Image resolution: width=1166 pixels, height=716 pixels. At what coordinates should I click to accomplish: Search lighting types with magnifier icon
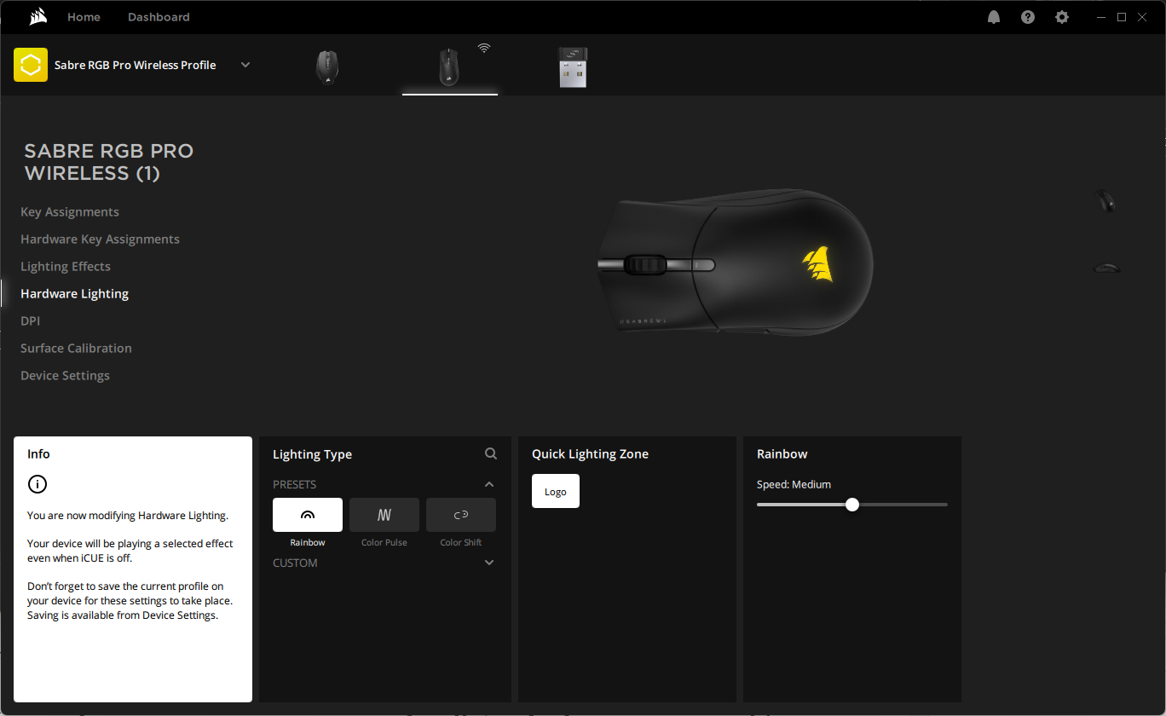pyautogui.click(x=491, y=453)
